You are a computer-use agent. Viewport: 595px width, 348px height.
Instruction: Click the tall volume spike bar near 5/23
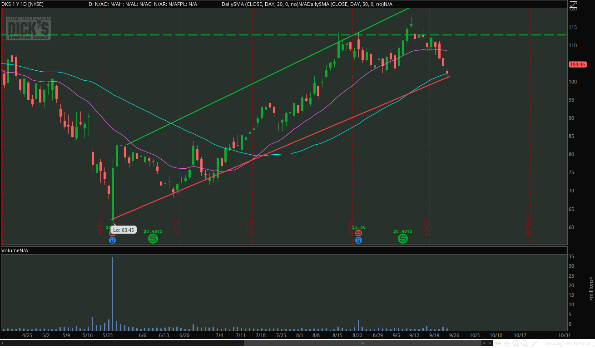click(112, 293)
